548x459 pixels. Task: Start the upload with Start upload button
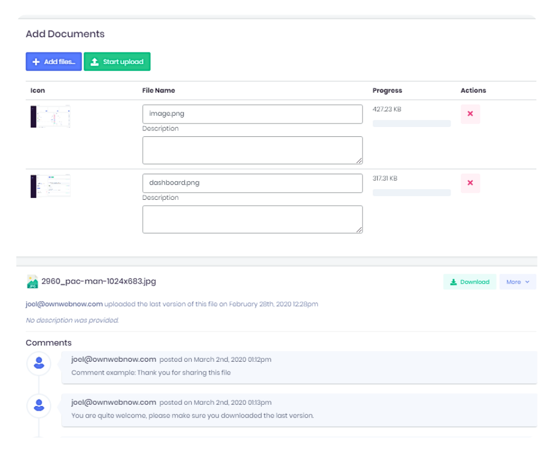117,62
